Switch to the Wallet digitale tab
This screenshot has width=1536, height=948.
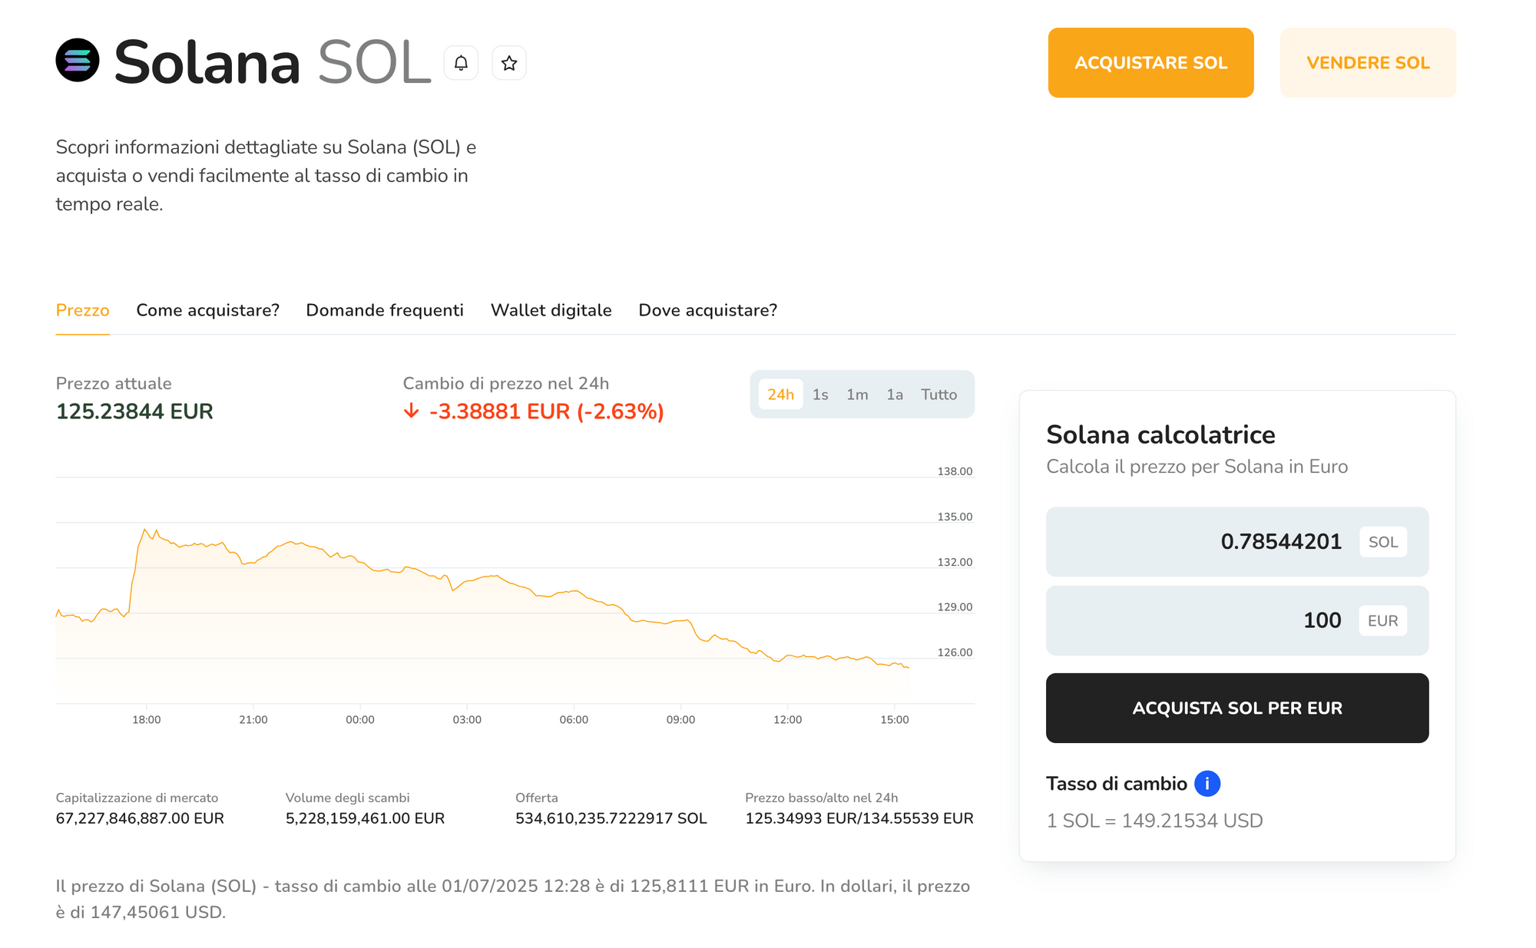[x=551, y=310]
